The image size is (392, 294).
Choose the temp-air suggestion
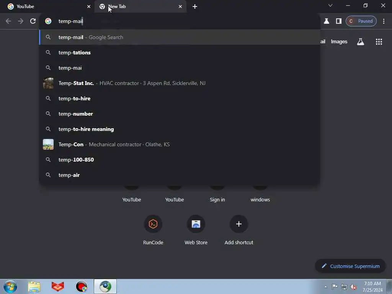coord(180,175)
